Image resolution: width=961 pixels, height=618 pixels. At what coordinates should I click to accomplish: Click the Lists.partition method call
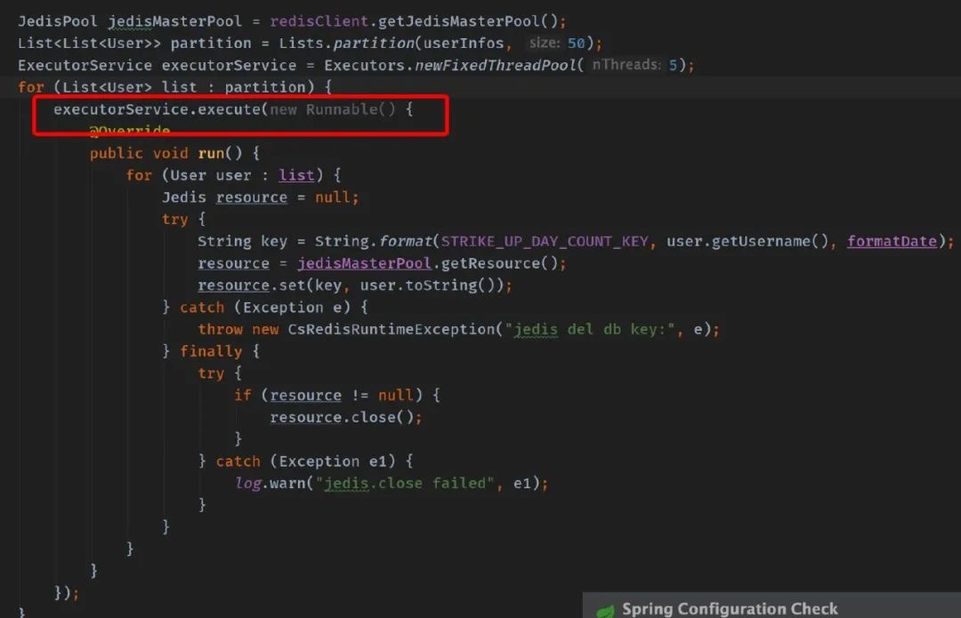(346, 44)
